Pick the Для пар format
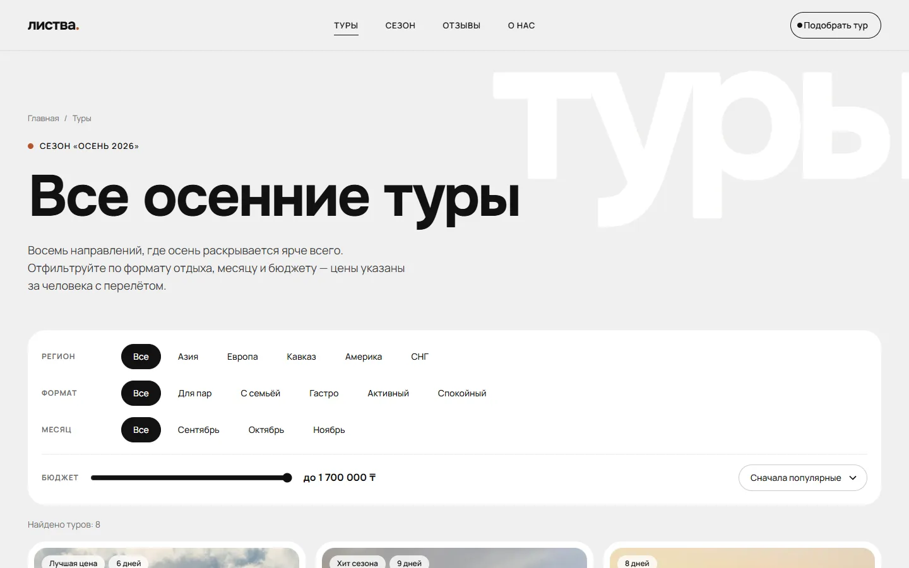The image size is (909, 568). coord(194,393)
